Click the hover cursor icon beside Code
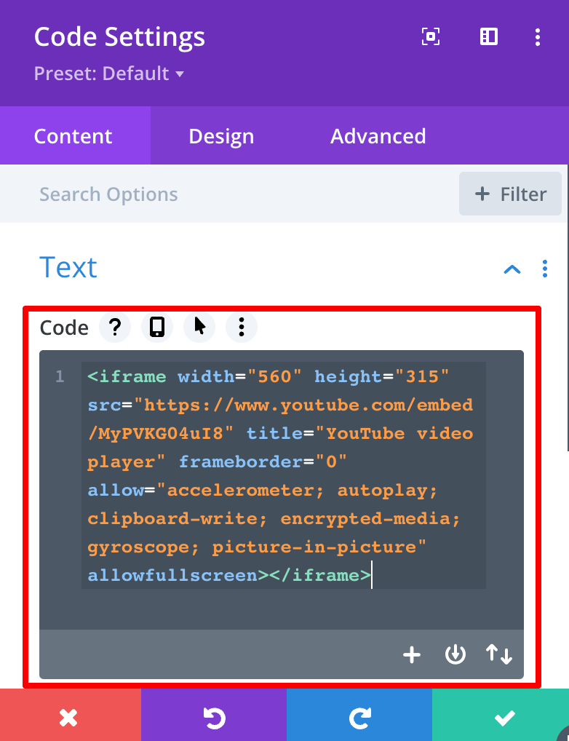Viewport: 569px width, 741px height. (x=199, y=328)
